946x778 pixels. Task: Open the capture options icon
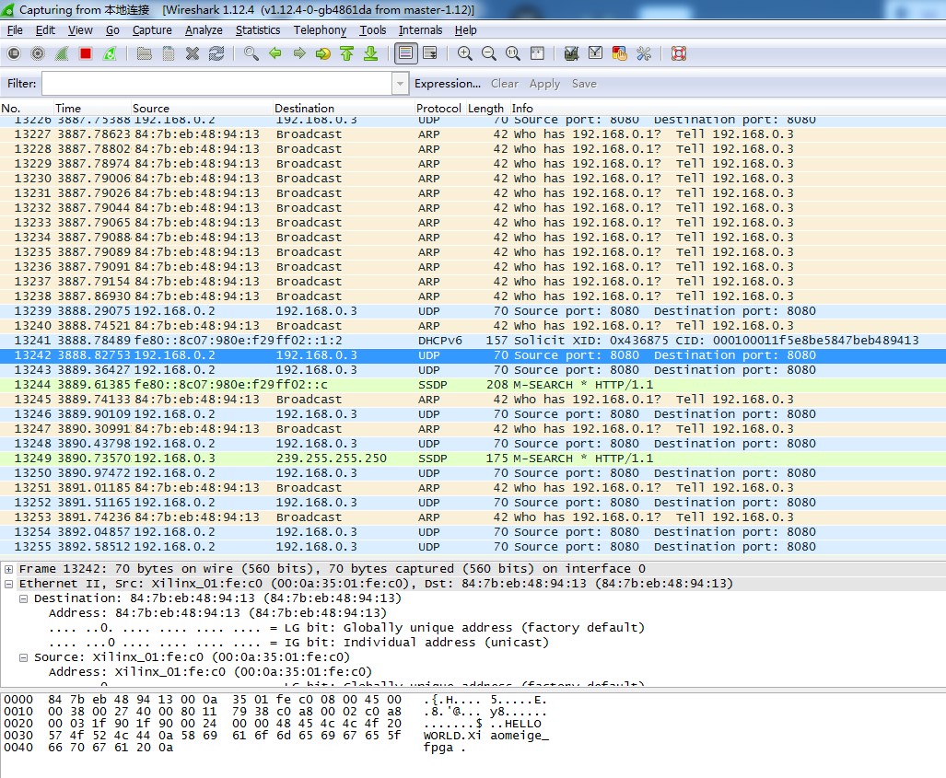(x=38, y=53)
